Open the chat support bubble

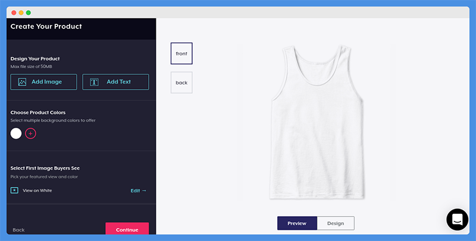457,220
